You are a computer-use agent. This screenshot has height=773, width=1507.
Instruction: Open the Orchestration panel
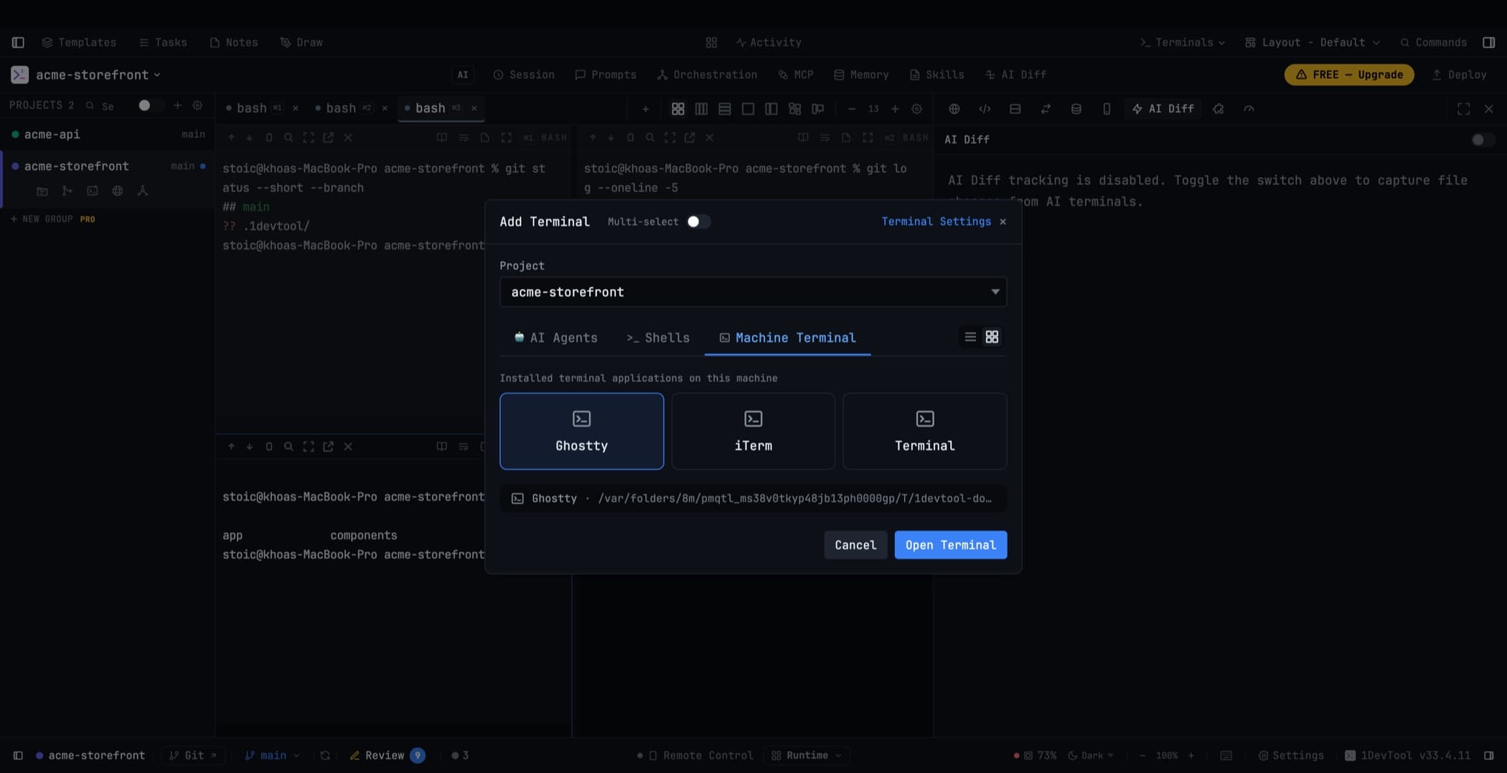click(x=707, y=75)
